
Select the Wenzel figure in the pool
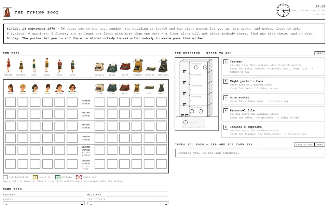[8, 66]
